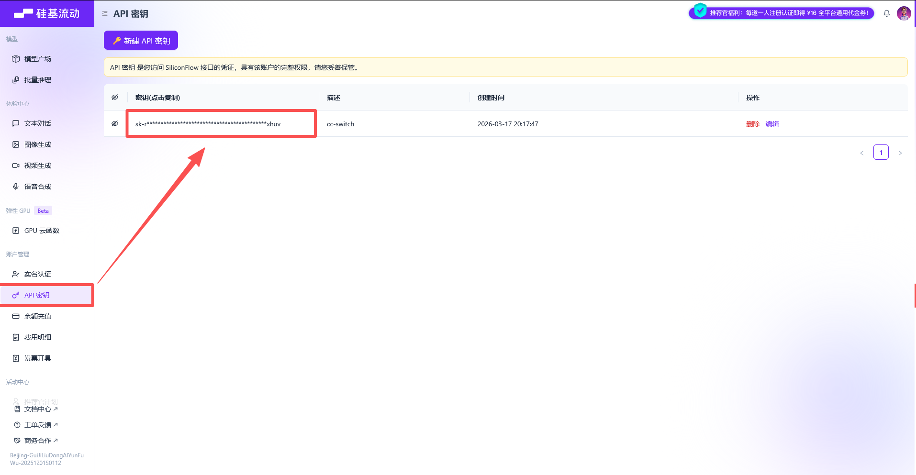
Task: Click the 图像生成 picture icon
Action: (x=16, y=144)
